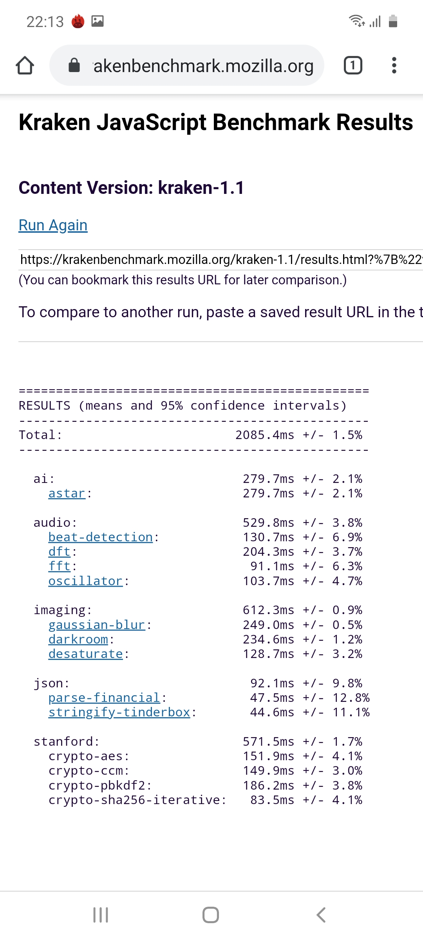This screenshot has height=940, width=423.
Task: Tap the Android recent apps button
Action: click(101, 915)
